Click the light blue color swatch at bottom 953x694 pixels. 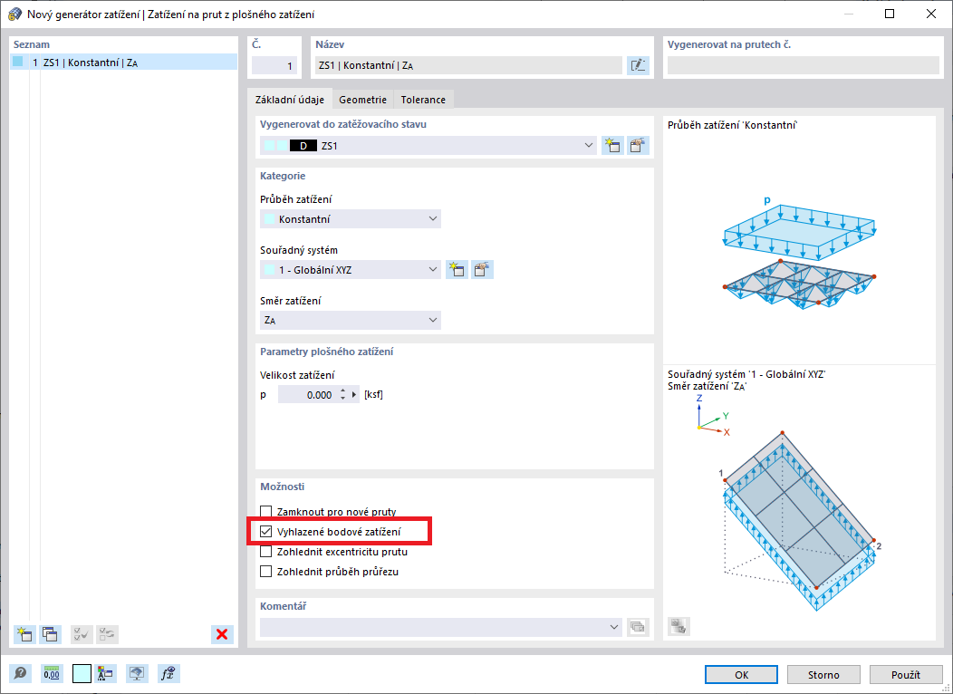82,673
